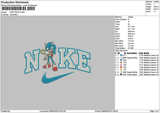Select the 'Page 1 of 1' indicator
The width and height of the screenshot is (160, 113).
point(154,111)
